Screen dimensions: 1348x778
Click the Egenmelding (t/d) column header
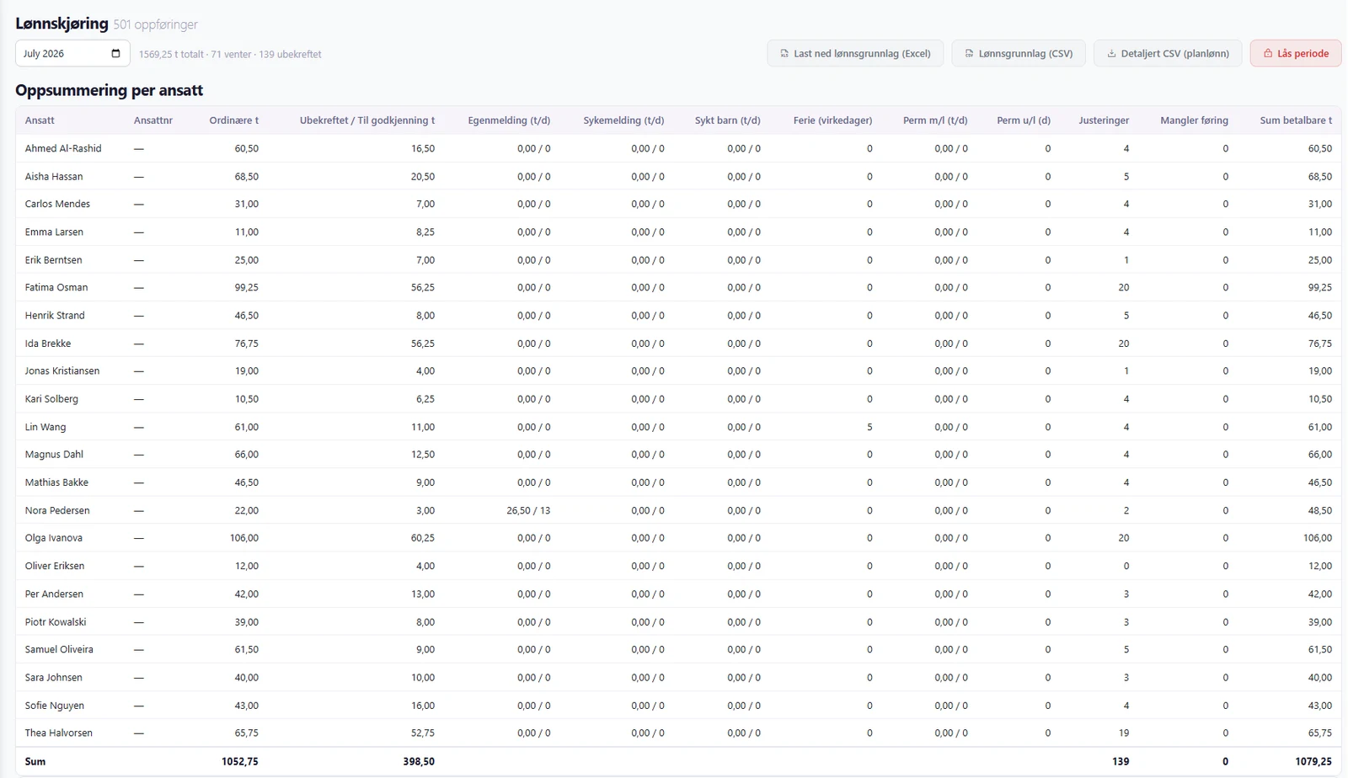tap(509, 120)
